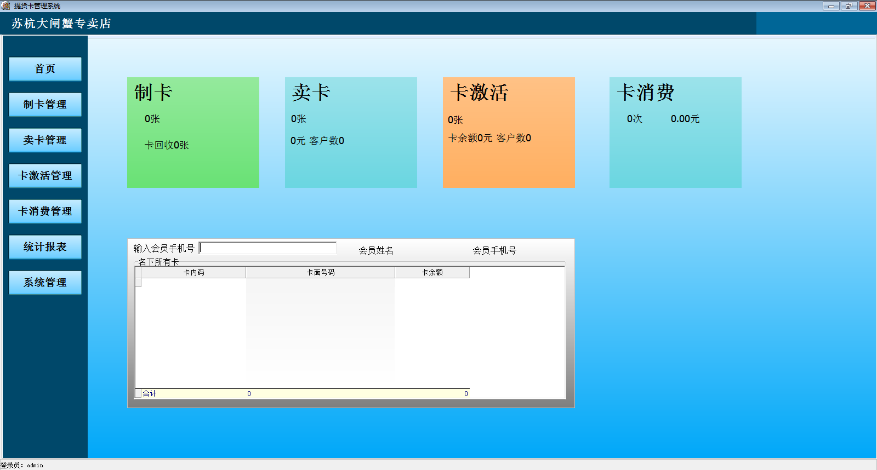Go to 卖卡管理 section
Screen dimensions: 877x470
pyautogui.click(x=45, y=140)
